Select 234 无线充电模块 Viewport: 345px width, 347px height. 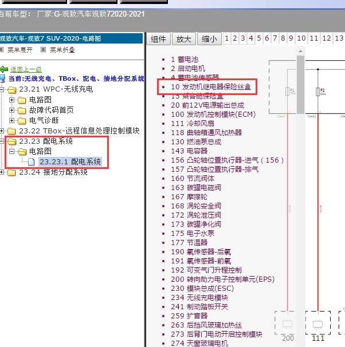pos(199,298)
